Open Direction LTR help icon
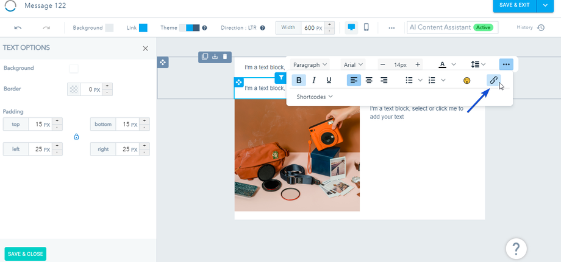Image resolution: width=561 pixels, height=262 pixels. coord(263,28)
